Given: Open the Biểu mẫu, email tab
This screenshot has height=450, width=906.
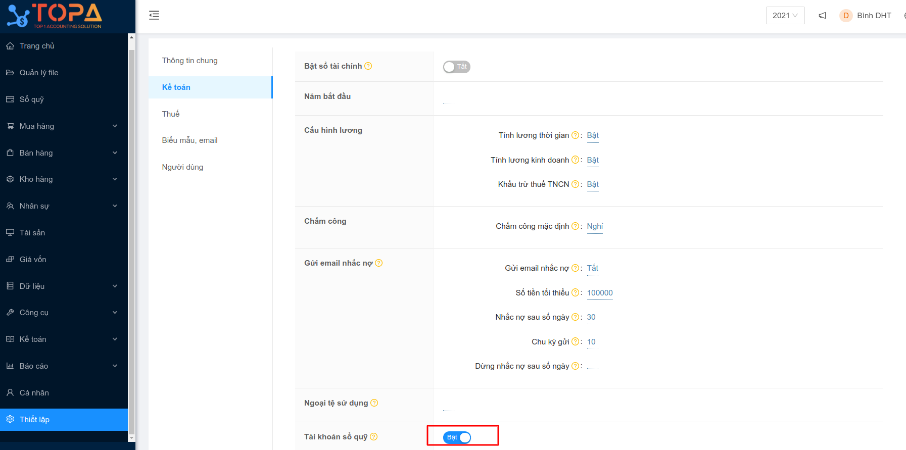Looking at the screenshot, I should [x=210, y=140].
